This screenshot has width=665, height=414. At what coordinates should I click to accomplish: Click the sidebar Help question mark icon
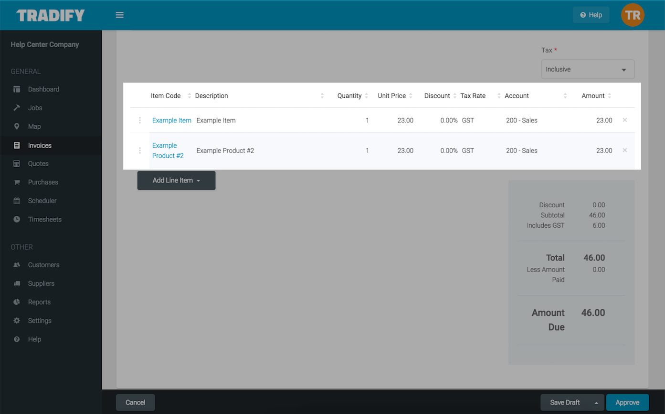click(x=17, y=339)
